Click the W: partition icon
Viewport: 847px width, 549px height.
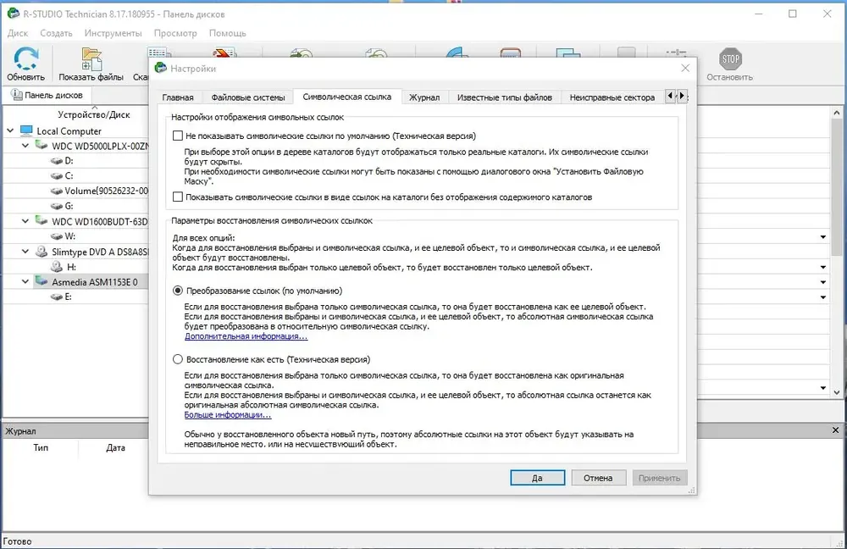point(57,236)
